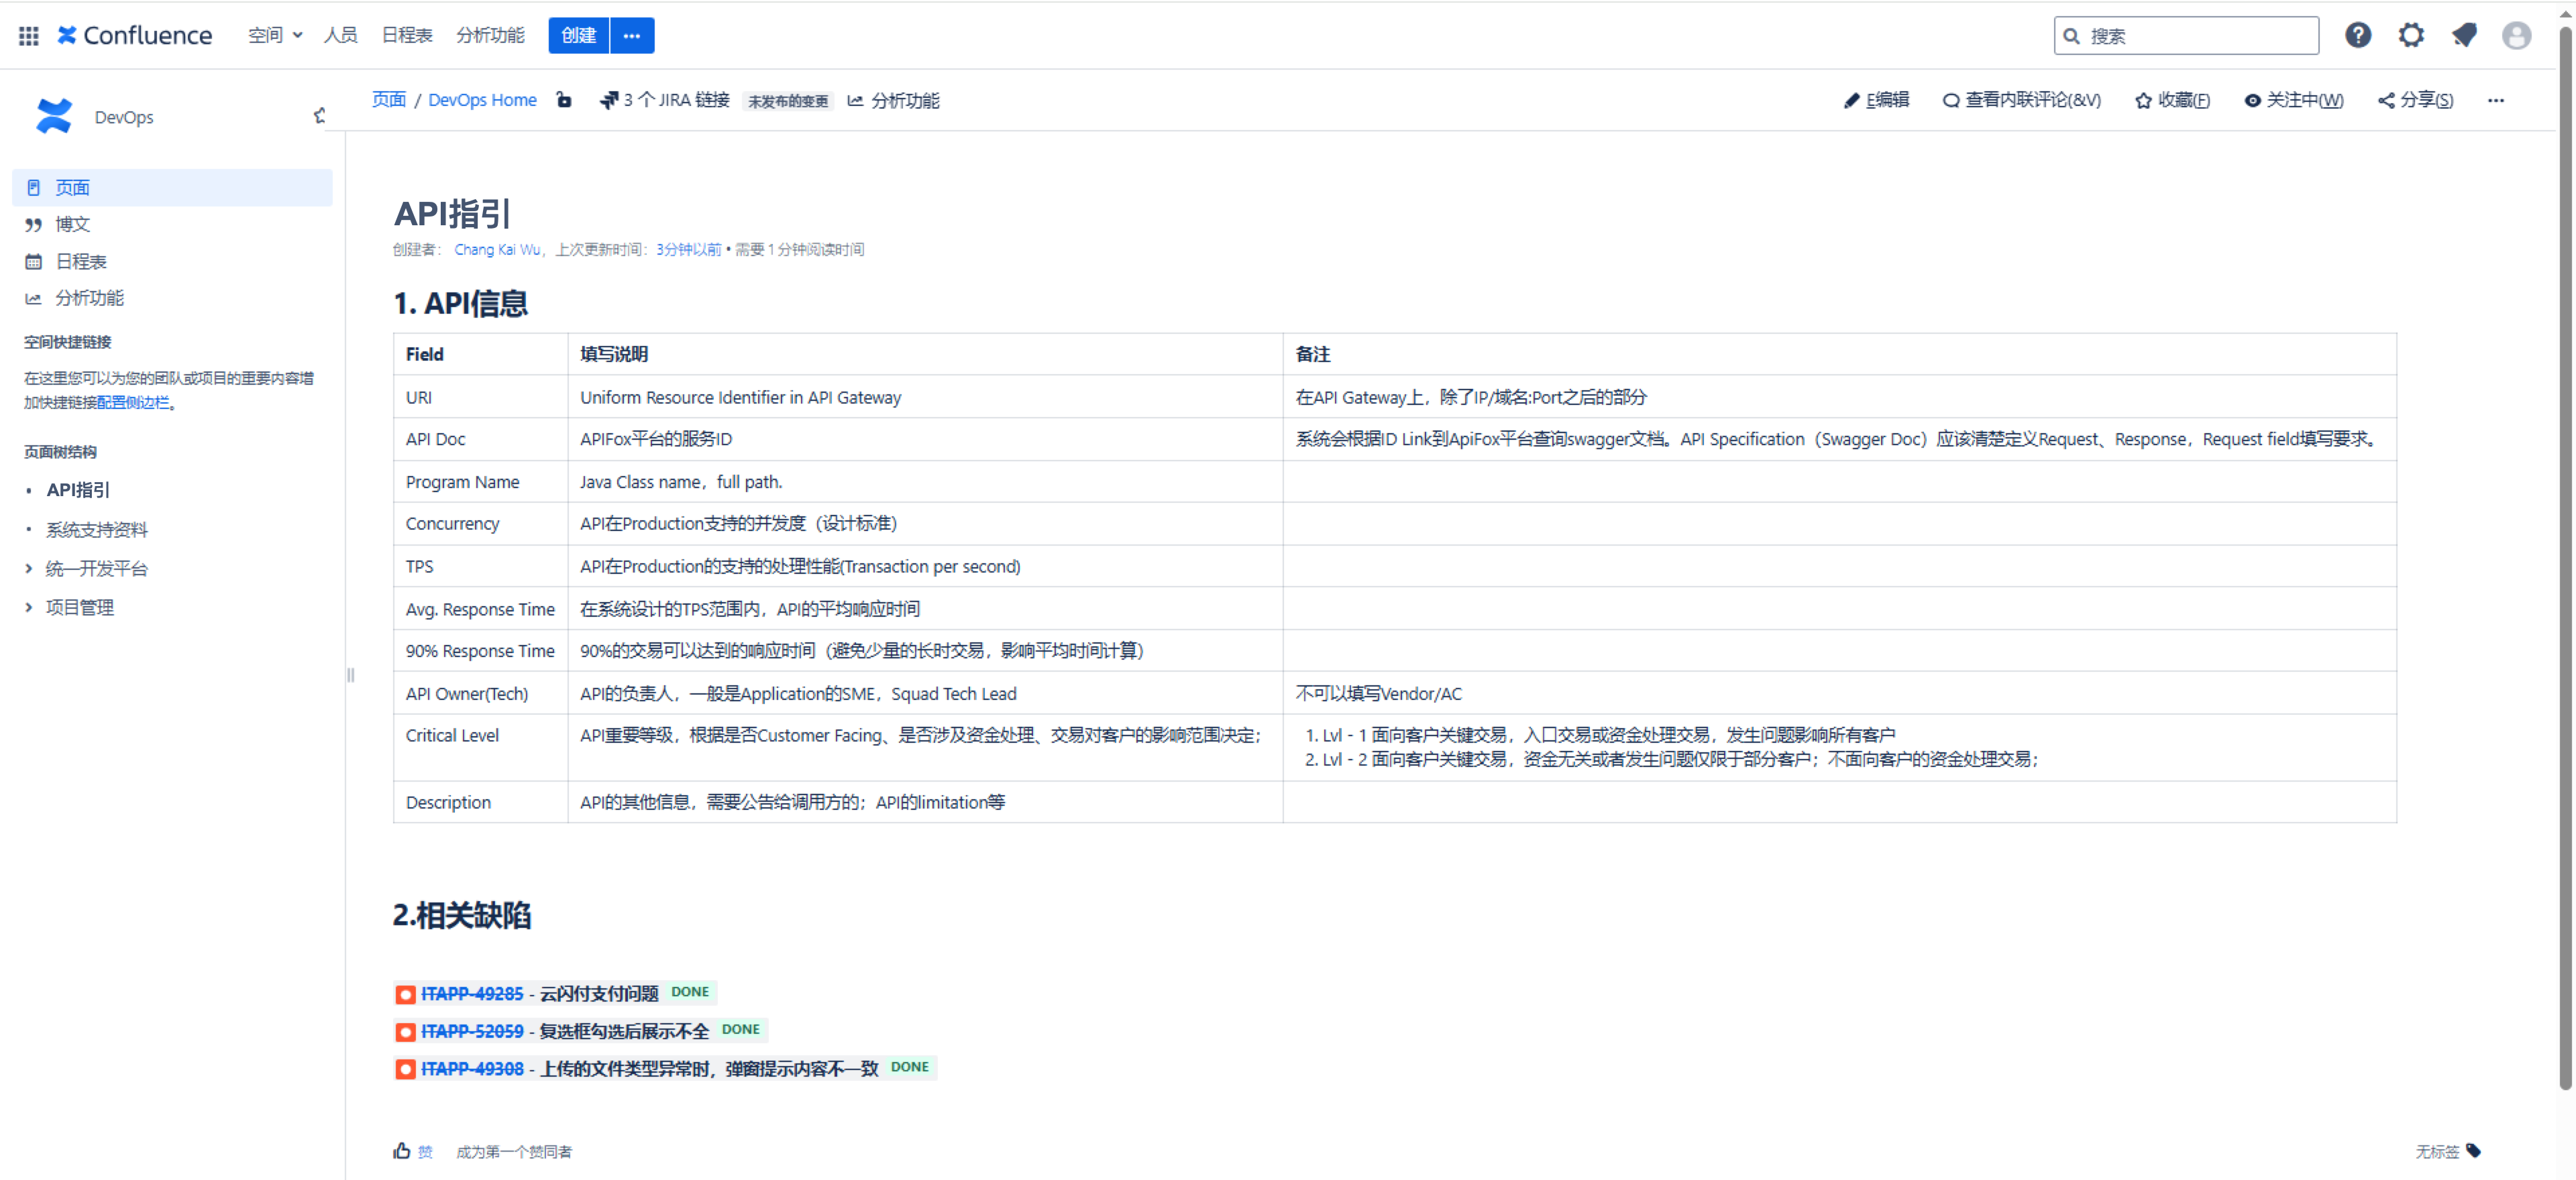Screen dimensions: 2576x1180
Task: Open the app switcher grid icon
Action: (x=29, y=36)
